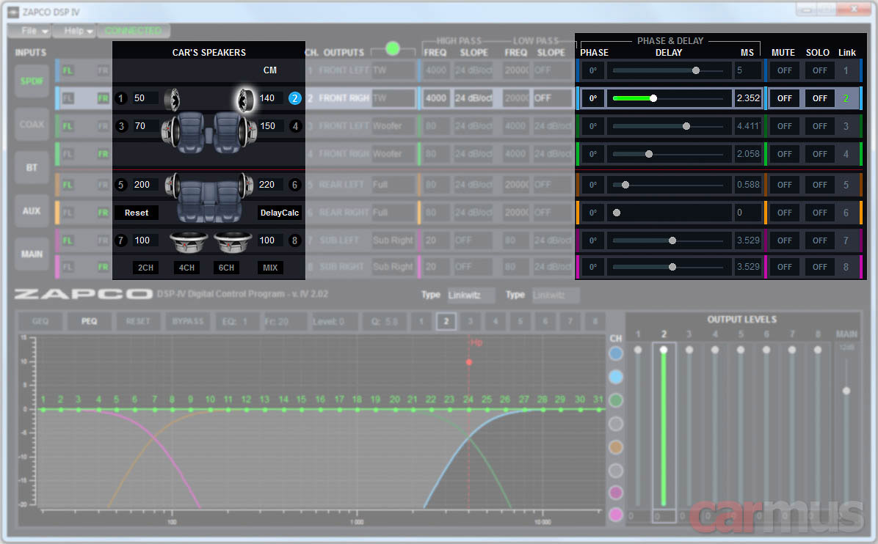Open Front Right TW speaker type dropdown
Viewport: 878px width, 544px height.
pyautogui.click(x=393, y=98)
